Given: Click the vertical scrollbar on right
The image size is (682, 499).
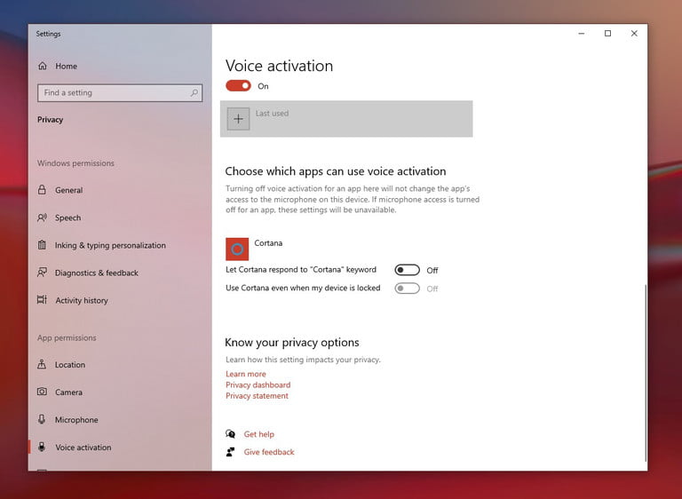Looking at the screenshot, I should point(645,371).
